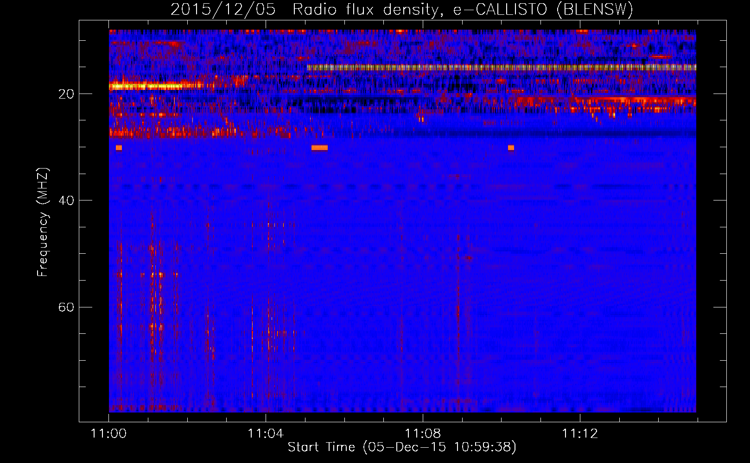Click the frequency tick label 20
This screenshot has width=750, height=463.
(x=66, y=94)
